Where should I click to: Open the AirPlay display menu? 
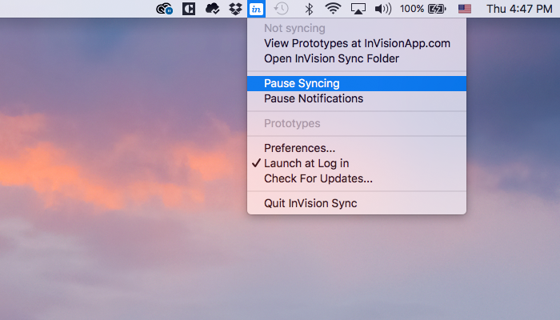point(358,9)
